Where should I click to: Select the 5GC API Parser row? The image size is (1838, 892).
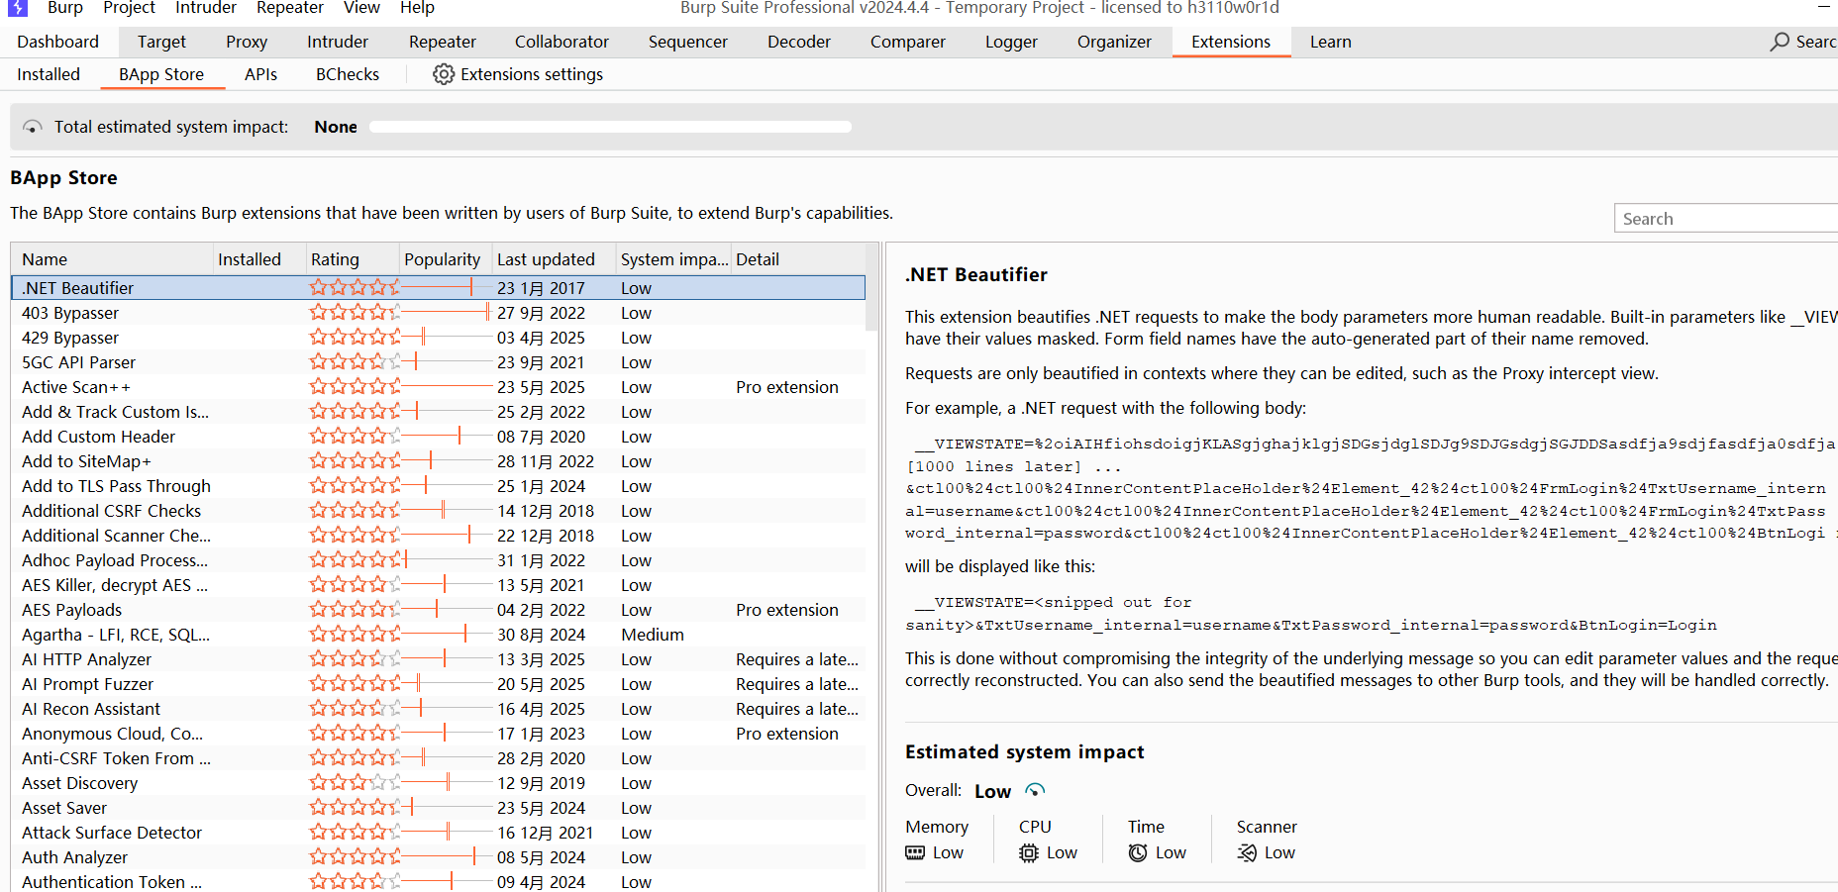(438, 362)
